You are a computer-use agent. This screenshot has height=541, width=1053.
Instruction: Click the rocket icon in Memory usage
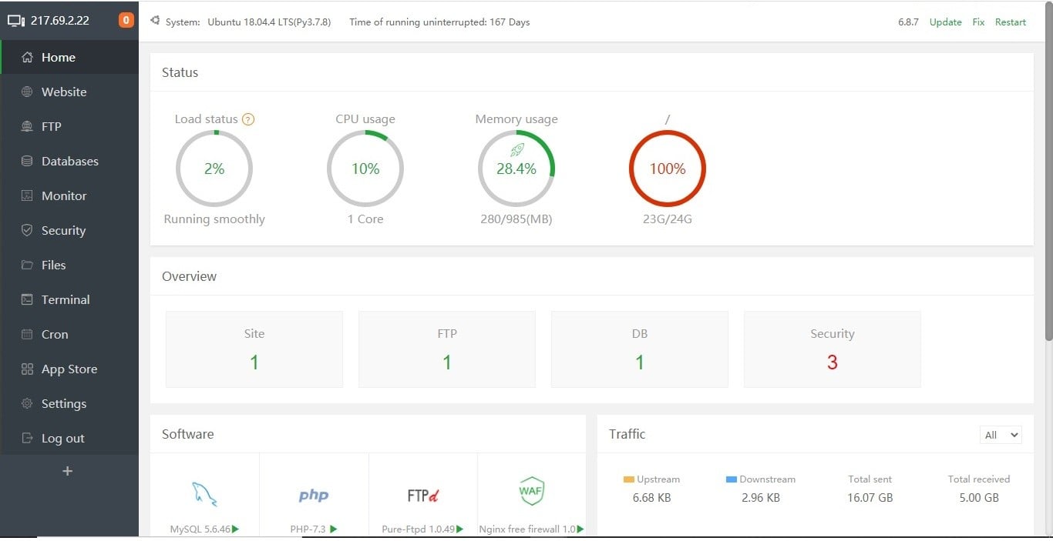tap(517, 150)
